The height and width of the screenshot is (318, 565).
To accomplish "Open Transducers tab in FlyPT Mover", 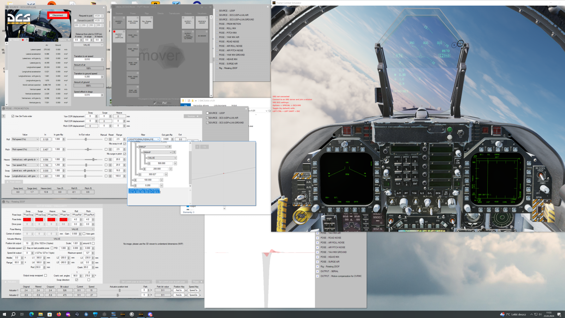I will click(174, 13).
